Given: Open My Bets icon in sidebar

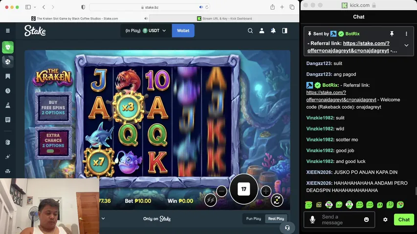Looking at the screenshot, I should 8,119.
